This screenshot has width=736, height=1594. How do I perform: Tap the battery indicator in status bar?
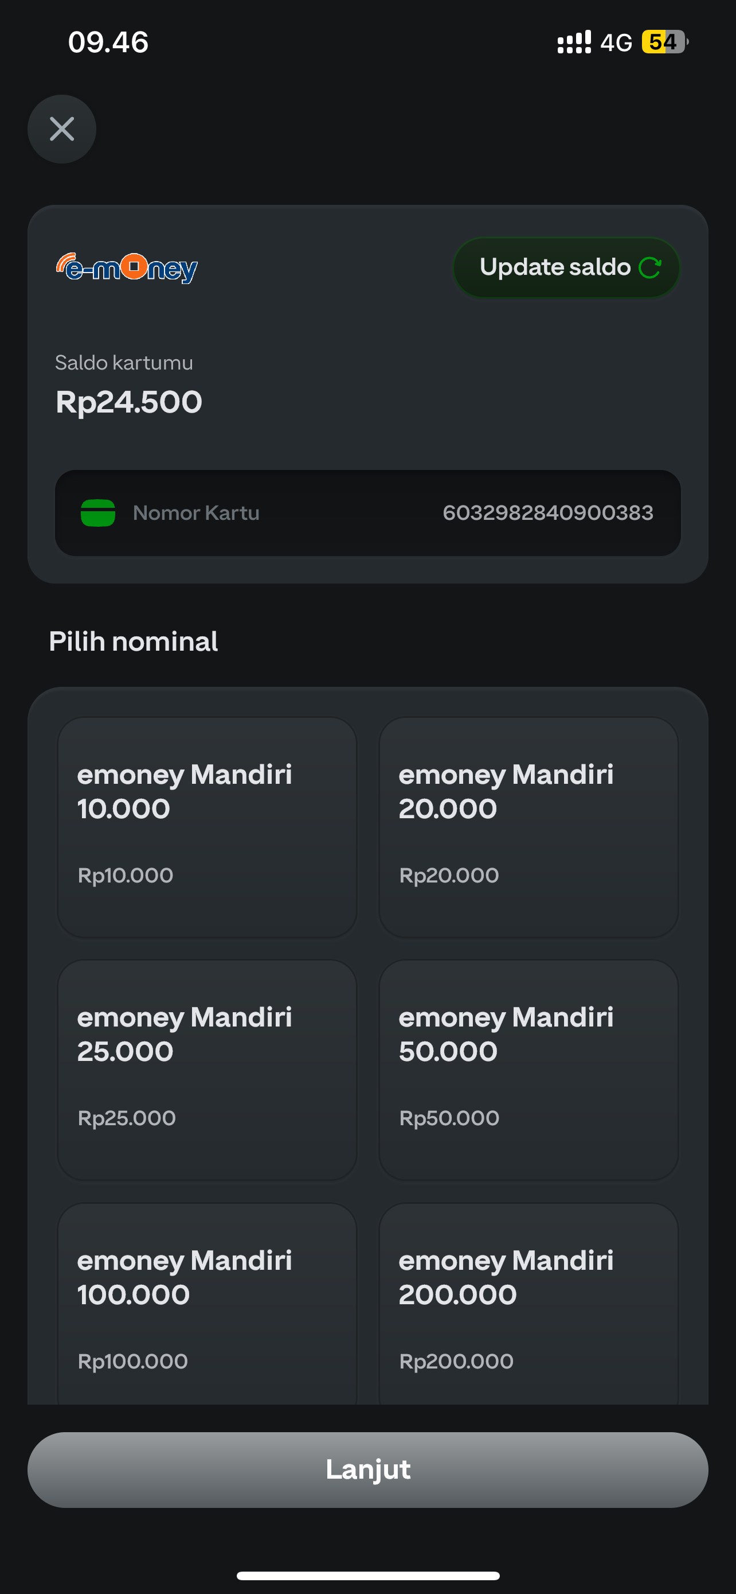pos(664,42)
